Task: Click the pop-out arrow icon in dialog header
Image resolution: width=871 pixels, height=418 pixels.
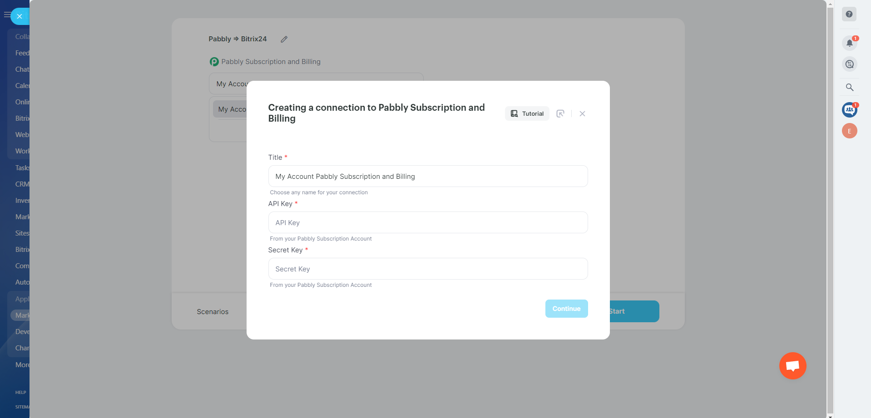Action: coord(560,113)
